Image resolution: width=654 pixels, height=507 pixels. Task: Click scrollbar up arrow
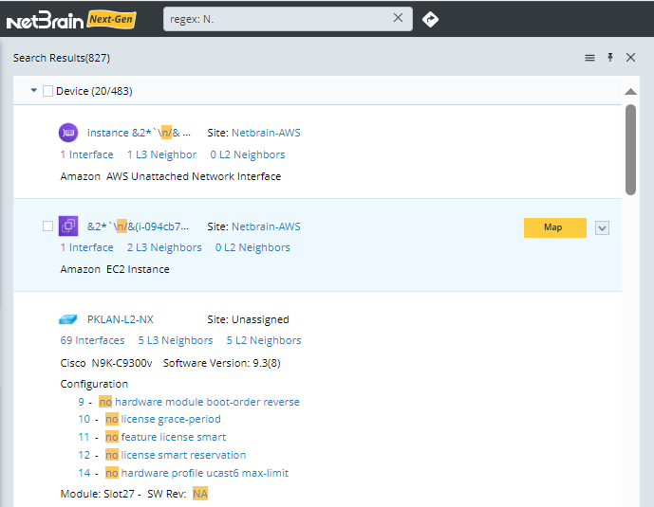pos(630,92)
